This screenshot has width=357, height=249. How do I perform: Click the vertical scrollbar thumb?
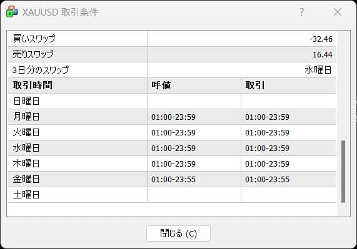(x=343, y=172)
